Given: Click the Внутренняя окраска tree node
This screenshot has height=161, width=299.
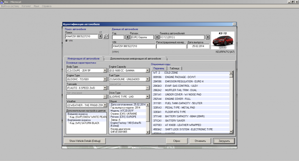Looking at the screenshot, I should (79, 120).
